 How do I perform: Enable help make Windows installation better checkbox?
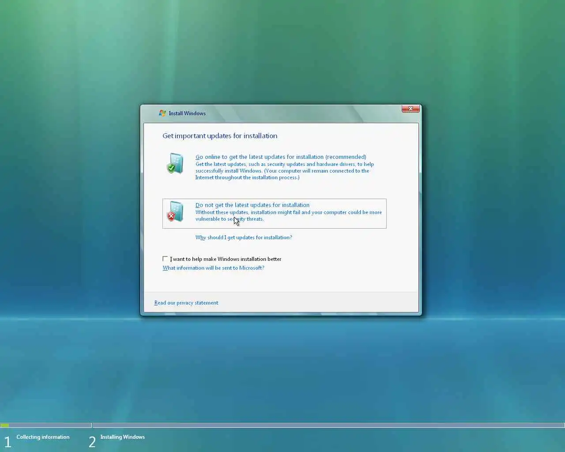click(x=165, y=259)
